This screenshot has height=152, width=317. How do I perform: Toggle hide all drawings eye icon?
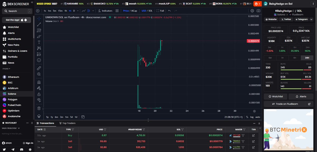(39, 100)
